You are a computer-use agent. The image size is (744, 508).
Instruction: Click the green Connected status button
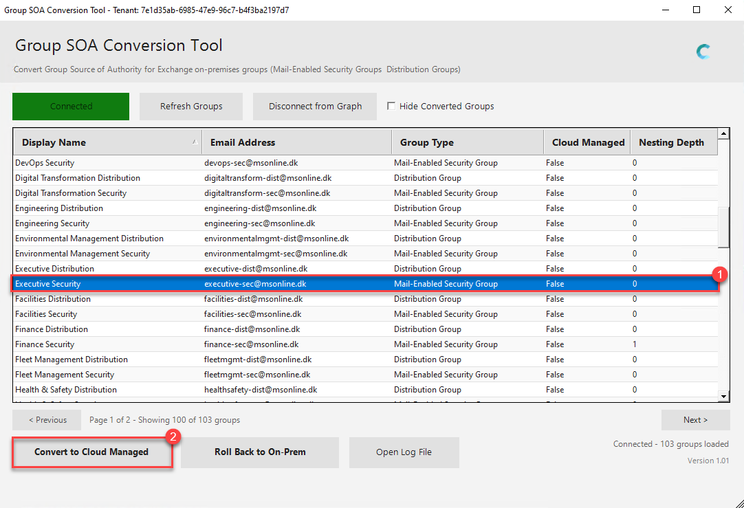click(71, 107)
